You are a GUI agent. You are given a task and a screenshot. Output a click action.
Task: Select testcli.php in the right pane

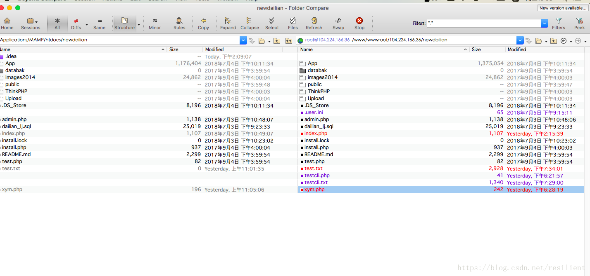point(317,175)
